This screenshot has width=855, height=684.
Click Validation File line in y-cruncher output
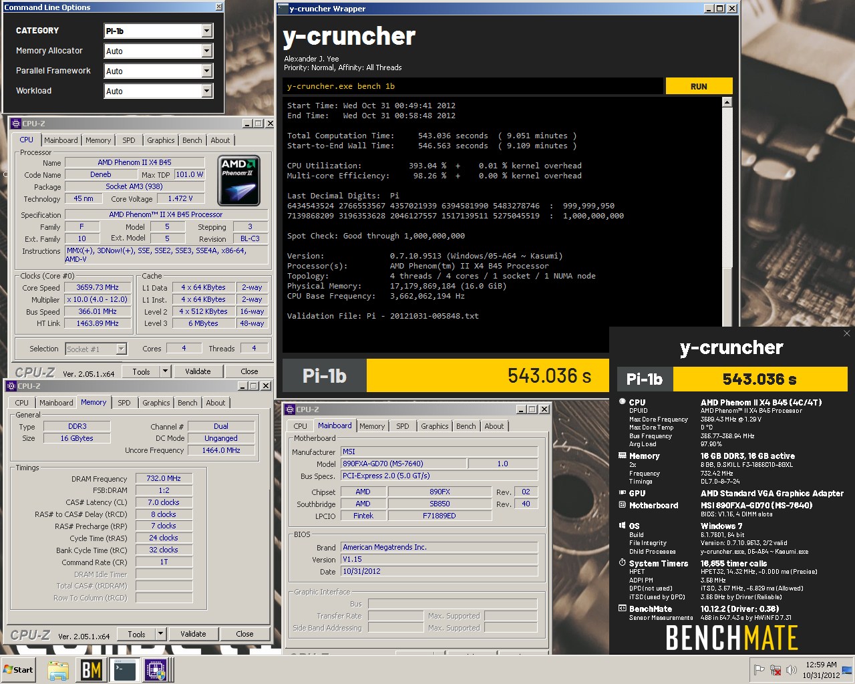pos(383,316)
